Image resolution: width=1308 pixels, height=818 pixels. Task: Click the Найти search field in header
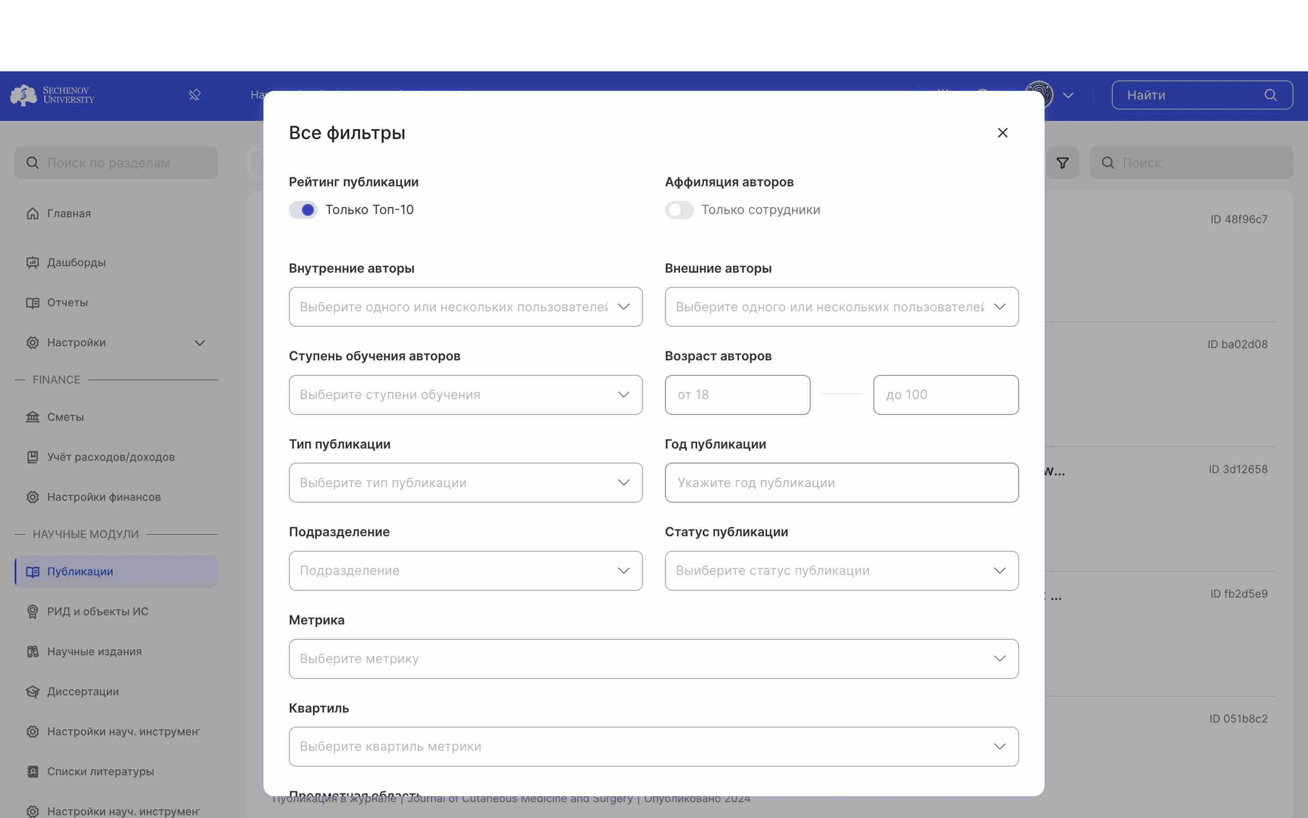[x=1202, y=95]
